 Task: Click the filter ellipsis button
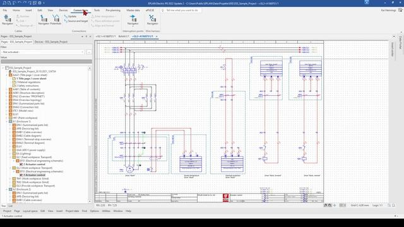pyautogui.click(x=89, y=52)
